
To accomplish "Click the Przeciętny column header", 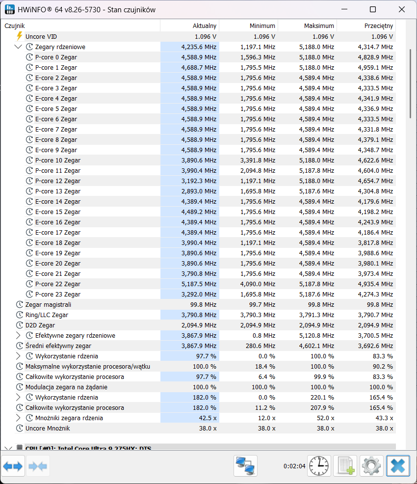I will (x=366, y=26).
